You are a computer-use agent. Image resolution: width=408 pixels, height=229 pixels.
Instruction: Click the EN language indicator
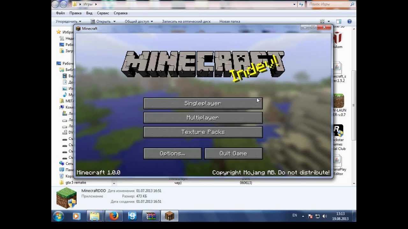295,215
